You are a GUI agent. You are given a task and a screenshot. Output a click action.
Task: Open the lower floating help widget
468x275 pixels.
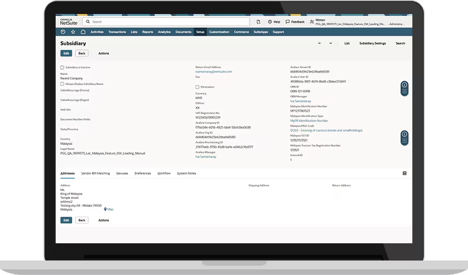click(405, 138)
